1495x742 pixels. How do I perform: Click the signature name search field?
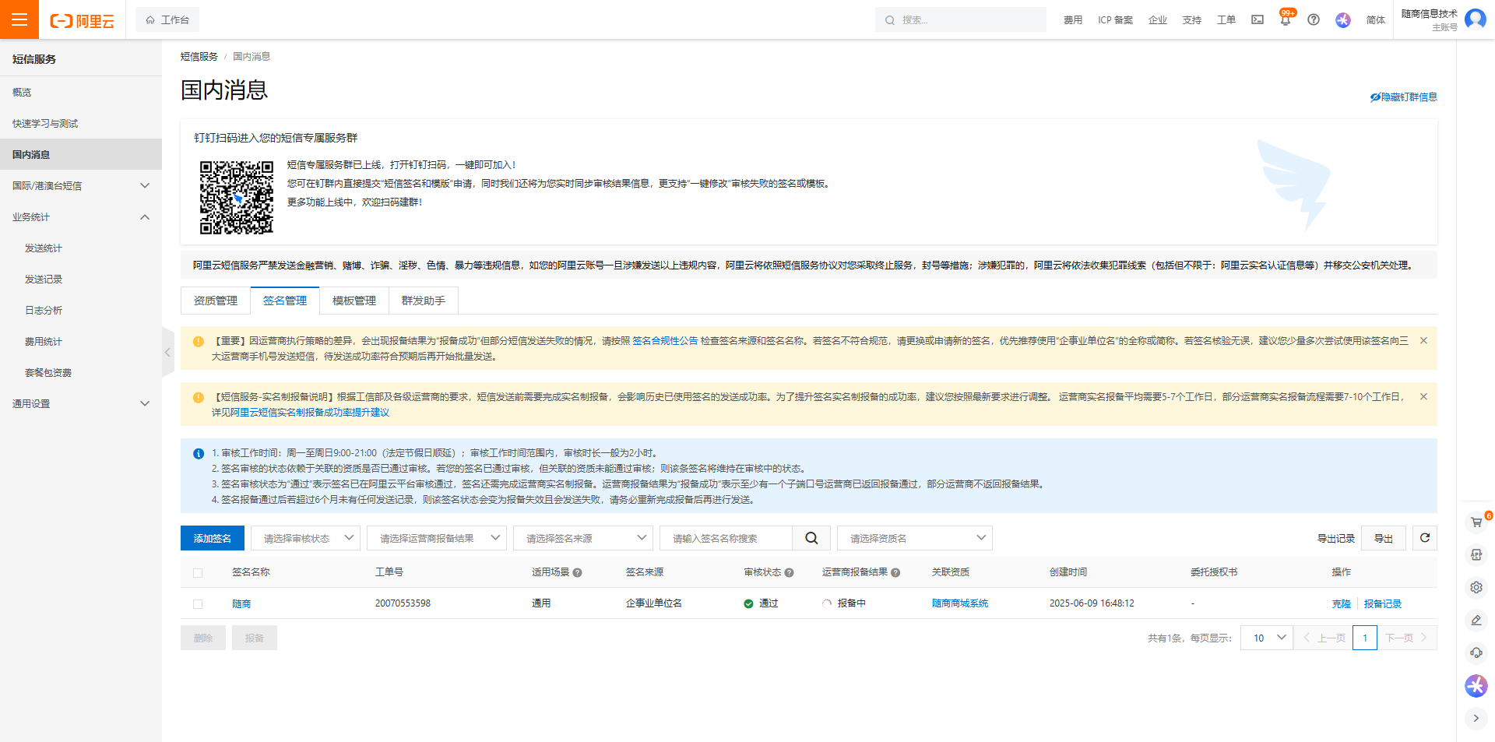726,538
